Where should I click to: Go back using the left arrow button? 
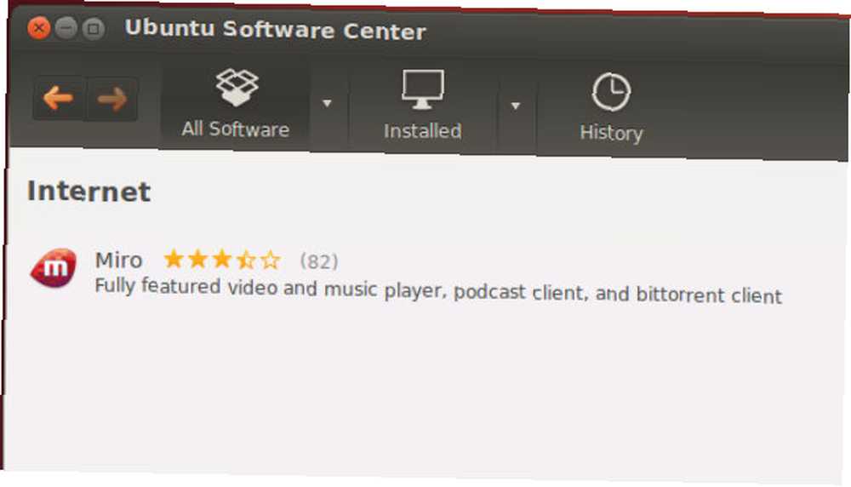click(59, 99)
